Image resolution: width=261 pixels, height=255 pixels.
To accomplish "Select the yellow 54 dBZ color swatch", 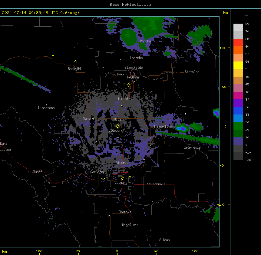I will (238, 65).
